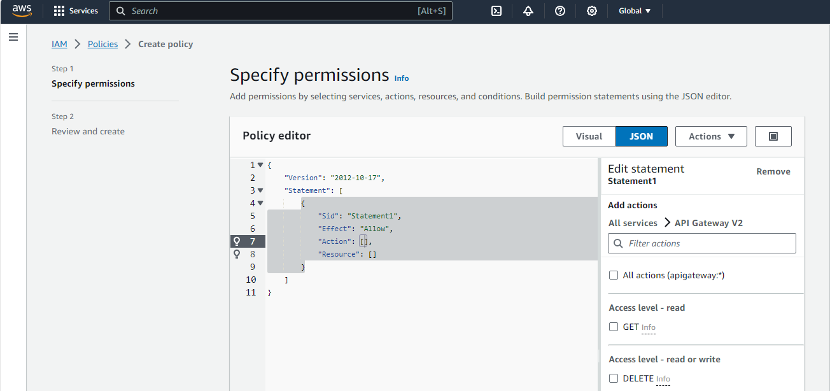The height and width of the screenshot is (391, 830).
Task: Click the "Action": [] line in editor
Action: pos(344,241)
